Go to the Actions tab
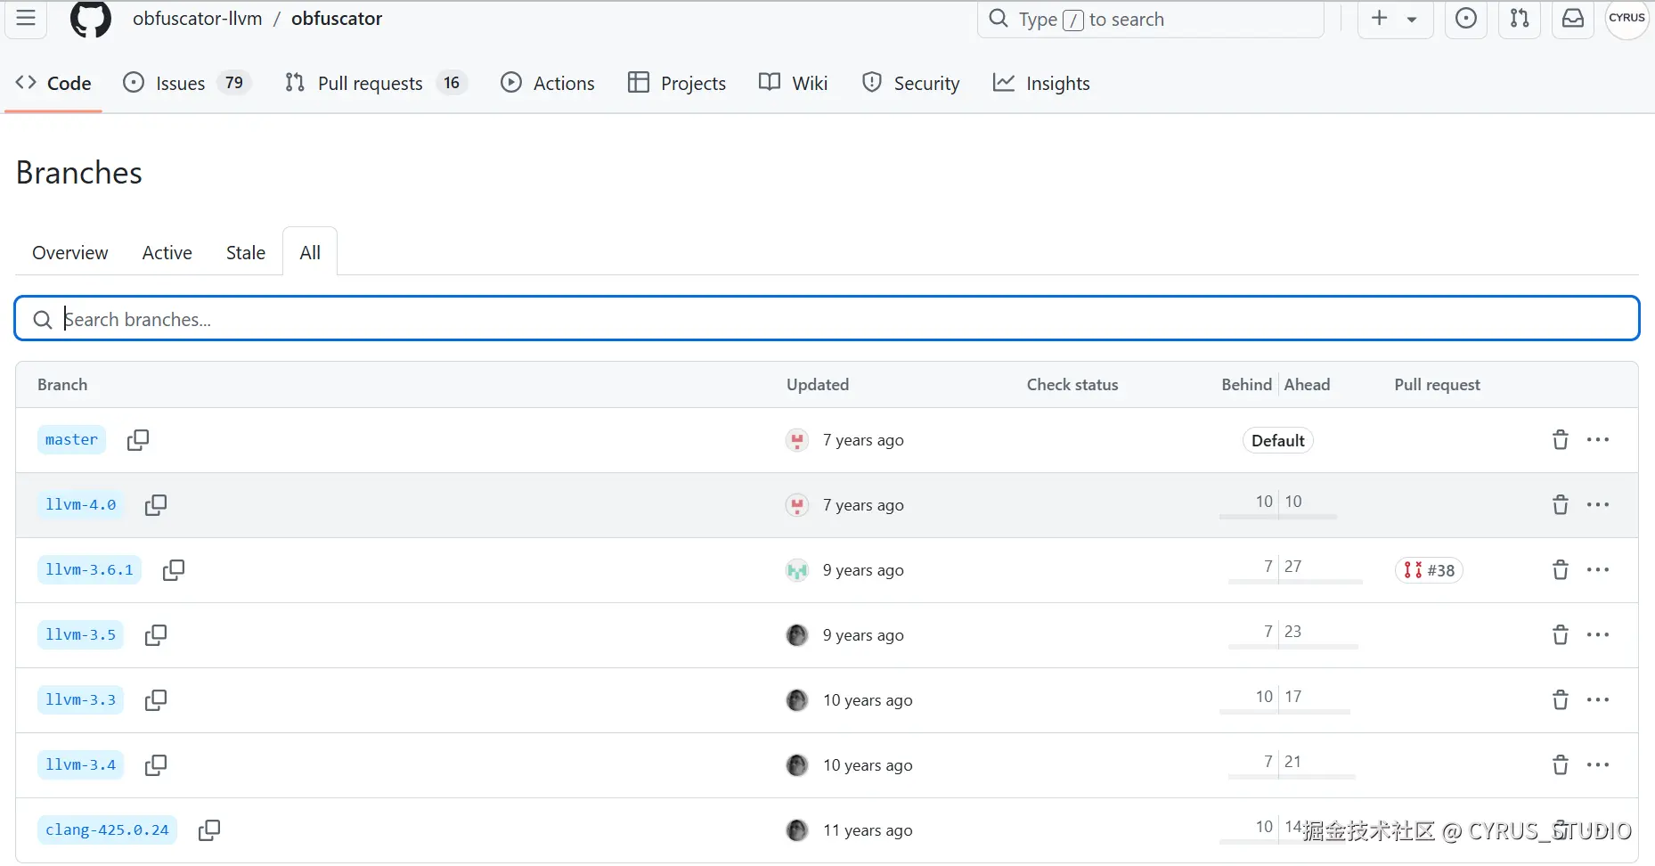Image resolution: width=1655 pixels, height=866 pixels. tap(548, 84)
